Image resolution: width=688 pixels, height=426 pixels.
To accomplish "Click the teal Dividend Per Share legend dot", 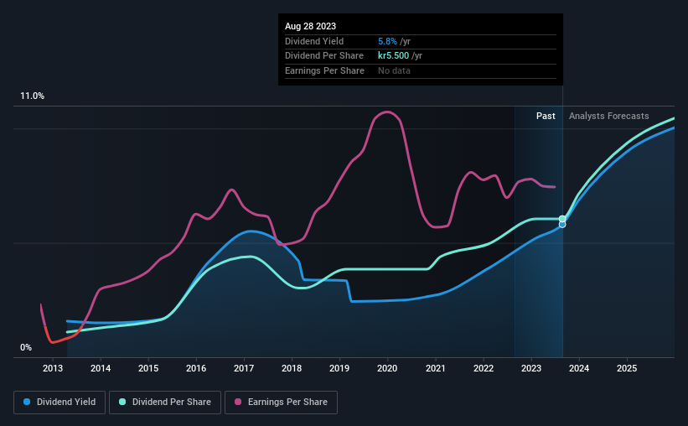I will [x=122, y=402].
